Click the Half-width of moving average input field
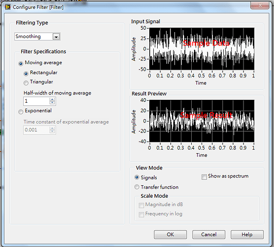Viewport: 274px width, 247px height. tap(36, 101)
